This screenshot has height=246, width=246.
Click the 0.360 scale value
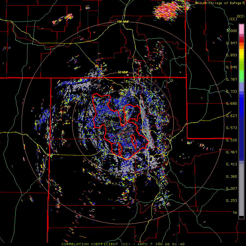coord(232,177)
